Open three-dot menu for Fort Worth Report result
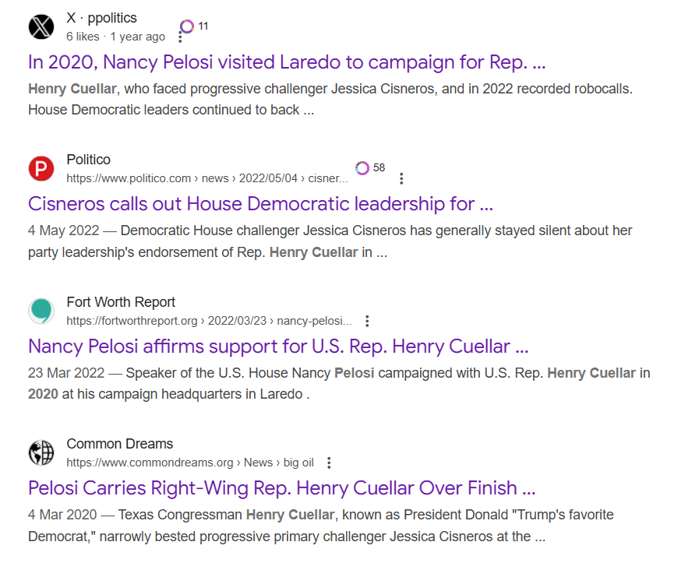The height and width of the screenshot is (563, 692). pyautogui.click(x=367, y=321)
